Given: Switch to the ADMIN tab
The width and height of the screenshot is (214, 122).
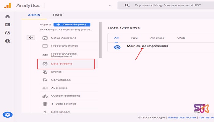Looking at the screenshot, I should point(34,15).
